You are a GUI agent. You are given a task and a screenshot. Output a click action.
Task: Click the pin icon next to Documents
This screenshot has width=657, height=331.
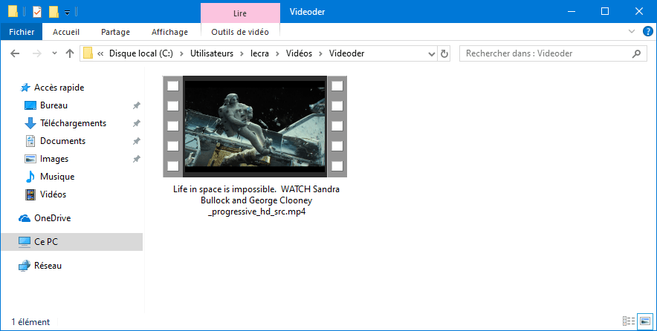click(x=136, y=142)
